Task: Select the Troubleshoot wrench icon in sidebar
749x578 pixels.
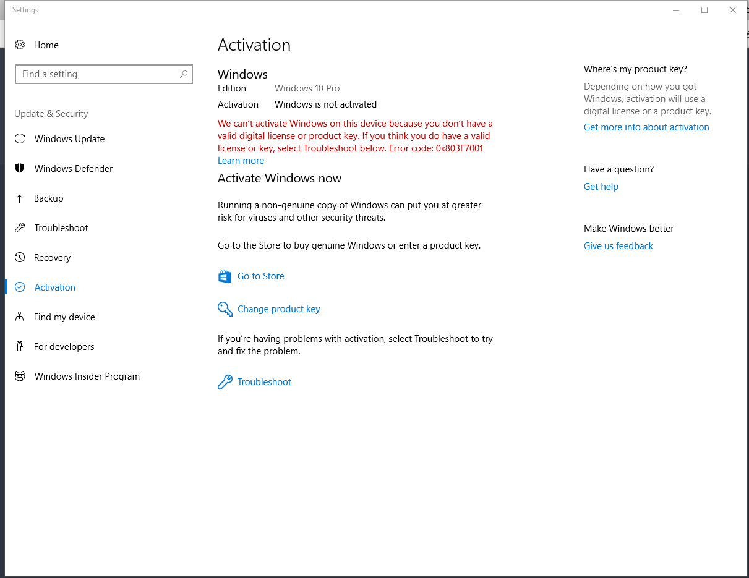Action: (x=20, y=227)
